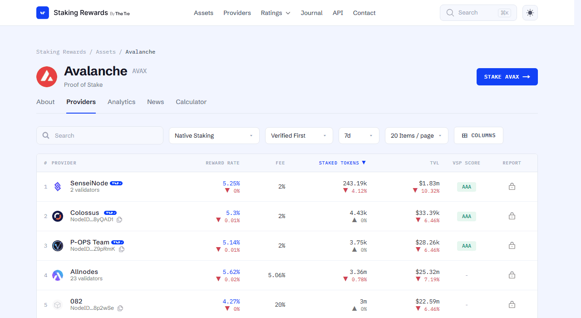Viewport: 581px width, 318px height.
Task: Click the 5.62% reward rate value
Action: point(231,272)
